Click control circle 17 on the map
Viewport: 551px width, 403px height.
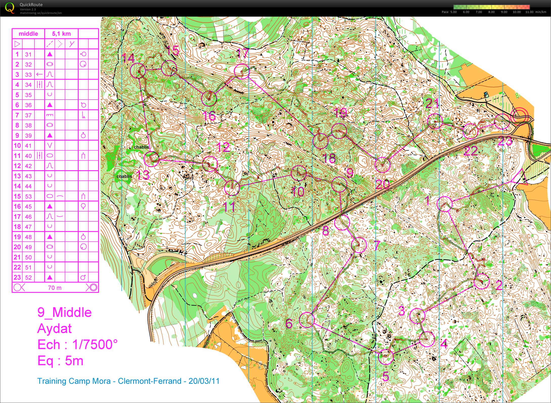[x=242, y=72]
